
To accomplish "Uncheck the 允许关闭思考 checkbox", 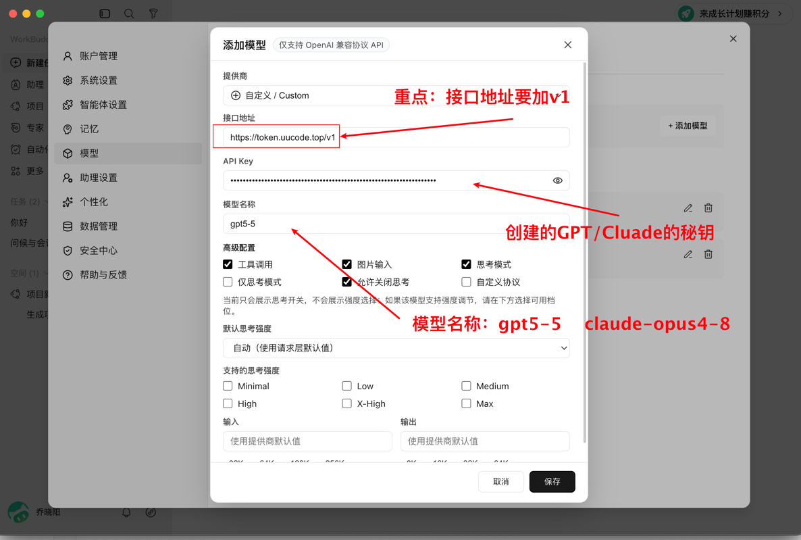I will 347,282.
